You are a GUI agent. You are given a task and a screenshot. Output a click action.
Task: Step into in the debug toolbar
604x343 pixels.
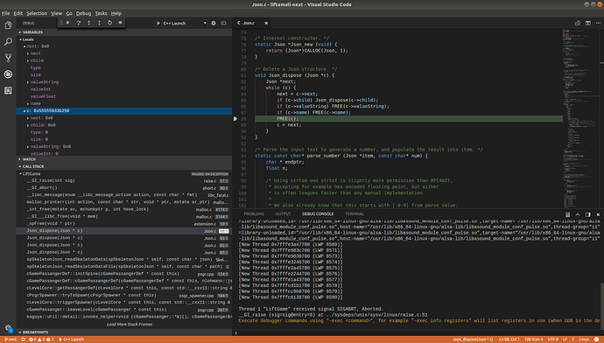pos(89,23)
